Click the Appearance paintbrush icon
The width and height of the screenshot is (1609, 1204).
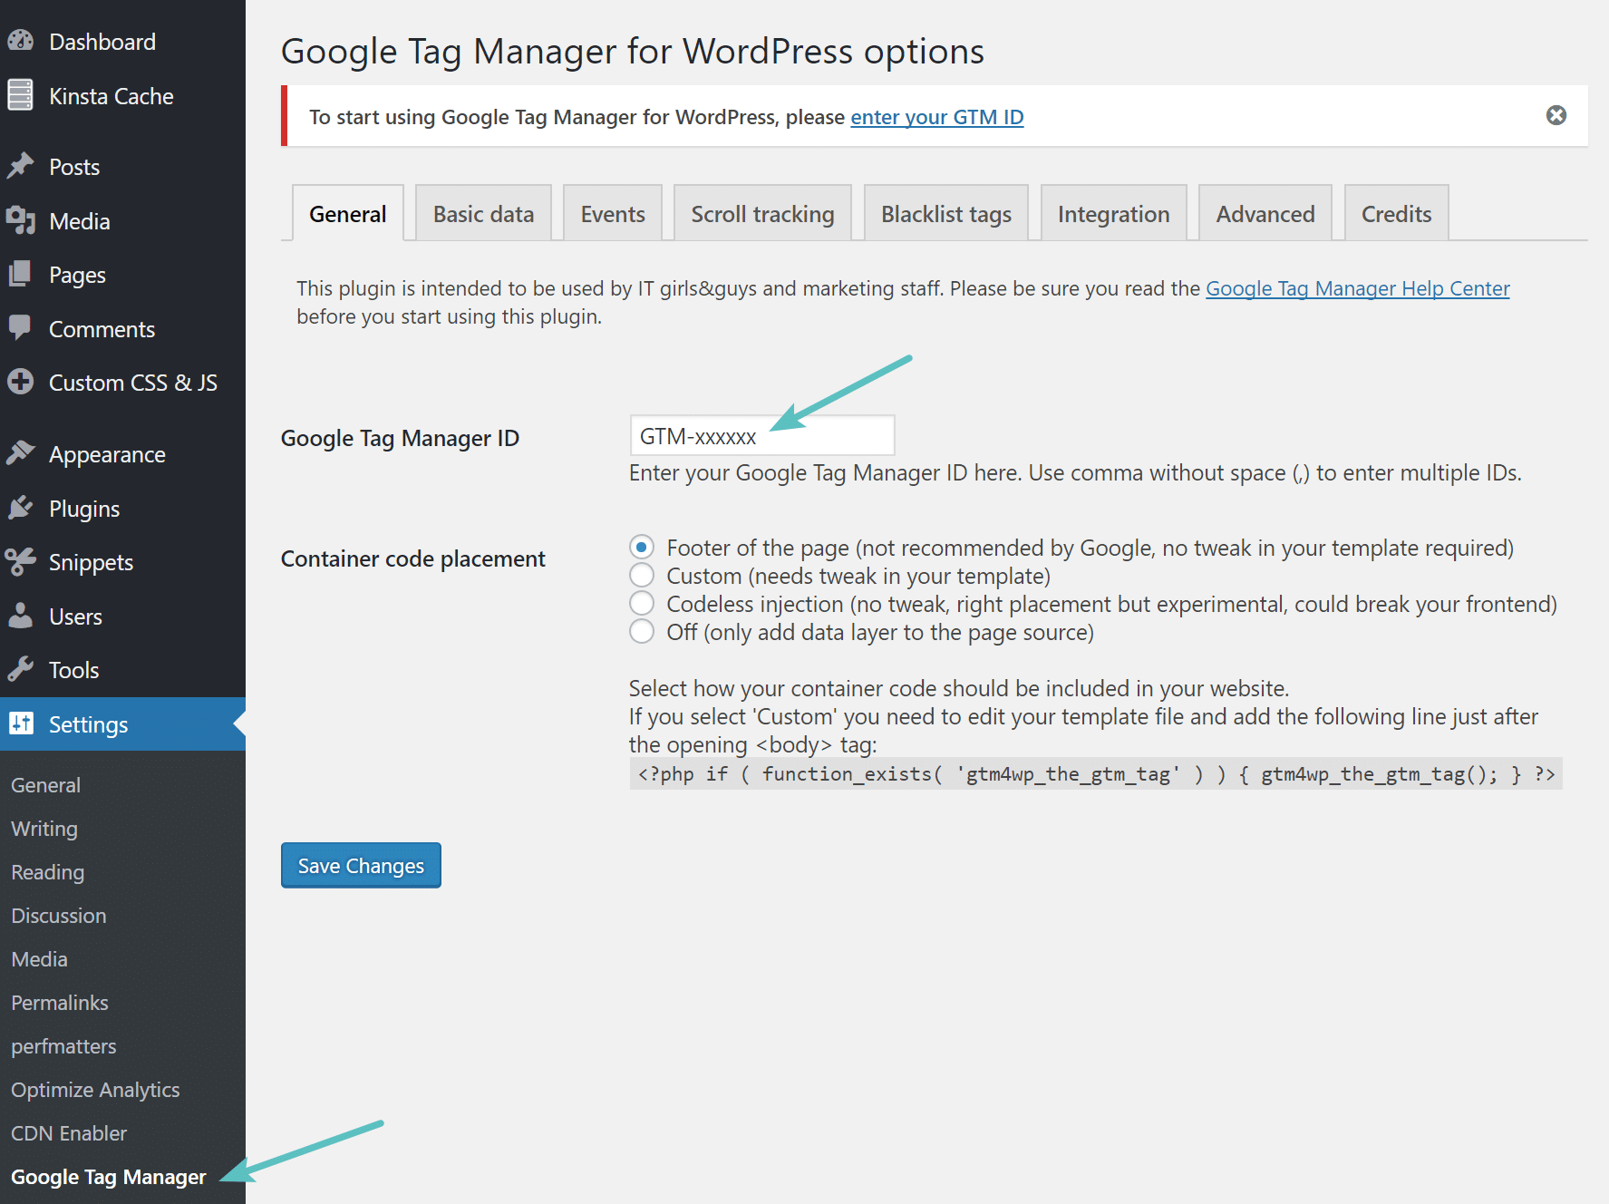click(20, 453)
